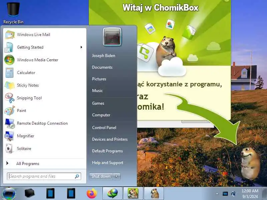Open Windows Live Mail icon
Viewport: 267px width, 200px height.
click(x=10, y=35)
